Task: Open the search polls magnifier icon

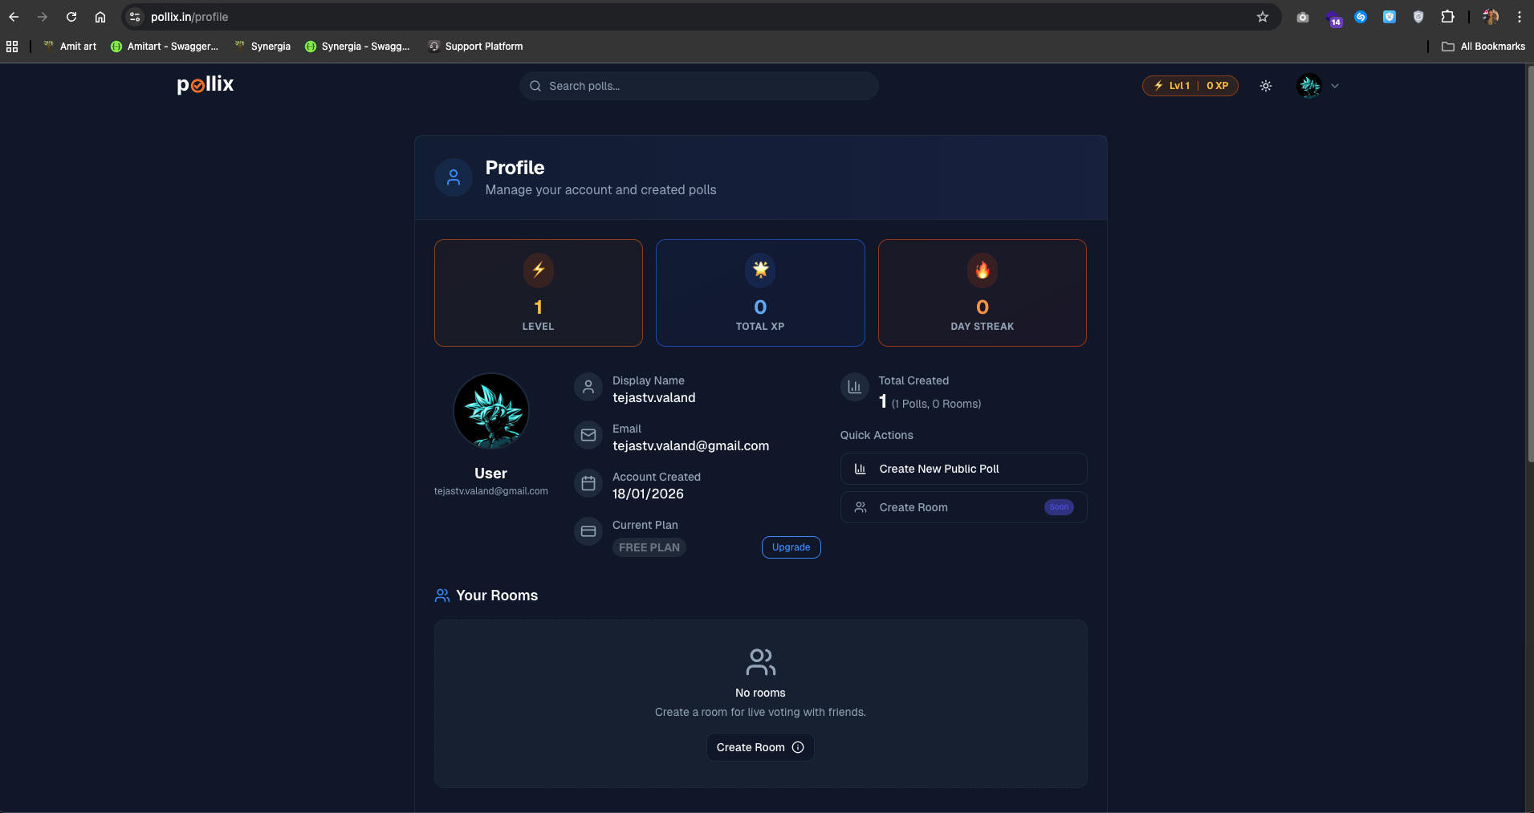Action: point(536,86)
